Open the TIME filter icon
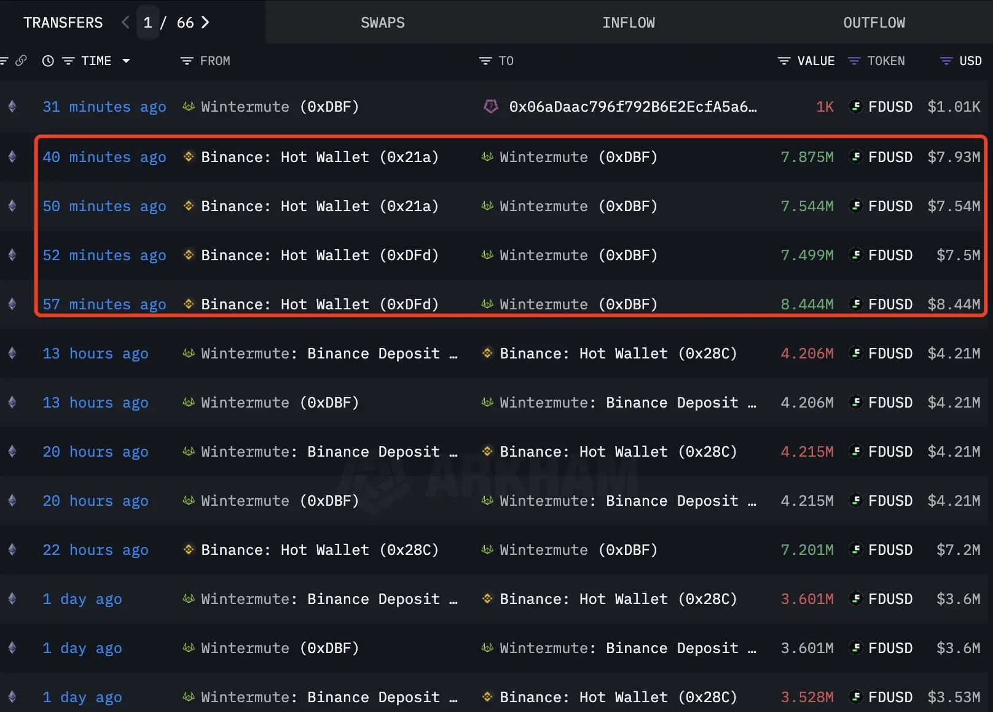This screenshot has width=993, height=712. coord(68,61)
